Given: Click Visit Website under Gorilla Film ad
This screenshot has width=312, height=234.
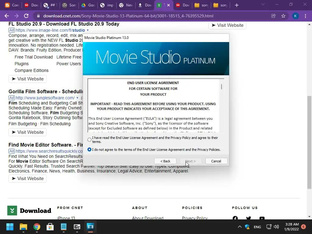Looking at the screenshot, I should [x=27, y=132].
